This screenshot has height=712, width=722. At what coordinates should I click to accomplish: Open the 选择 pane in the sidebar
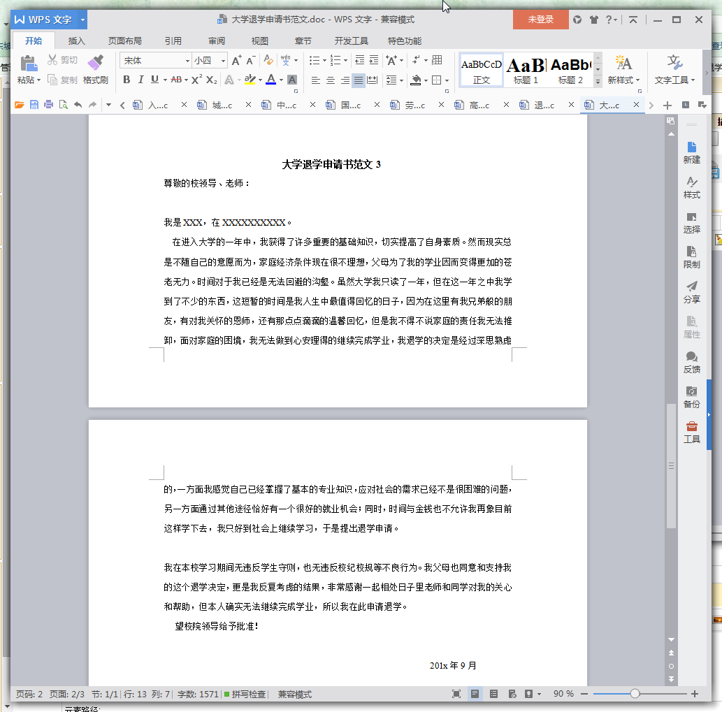click(x=692, y=223)
